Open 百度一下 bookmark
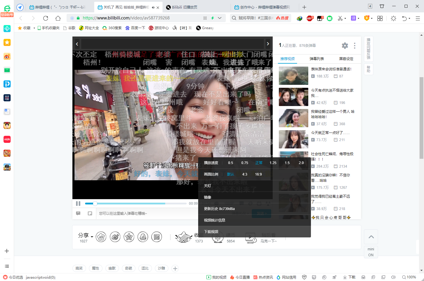This screenshot has height=281, width=424. pyautogui.click(x=135, y=28)
